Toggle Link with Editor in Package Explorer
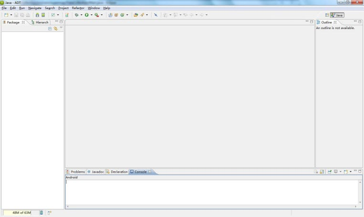This screenshot has width=364, height=217. 55,29
